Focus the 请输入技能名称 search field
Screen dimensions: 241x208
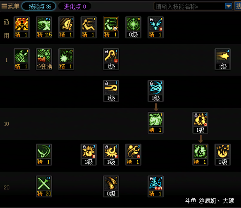coord(189,6)
